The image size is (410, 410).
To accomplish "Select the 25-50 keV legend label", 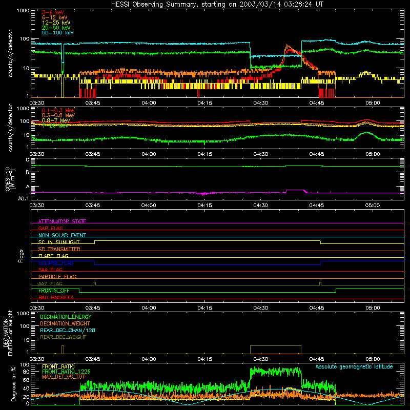I will (56, 28).
